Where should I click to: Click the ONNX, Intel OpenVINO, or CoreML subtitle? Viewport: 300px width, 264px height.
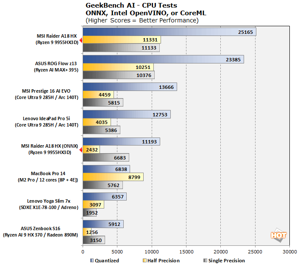[146, 13]
